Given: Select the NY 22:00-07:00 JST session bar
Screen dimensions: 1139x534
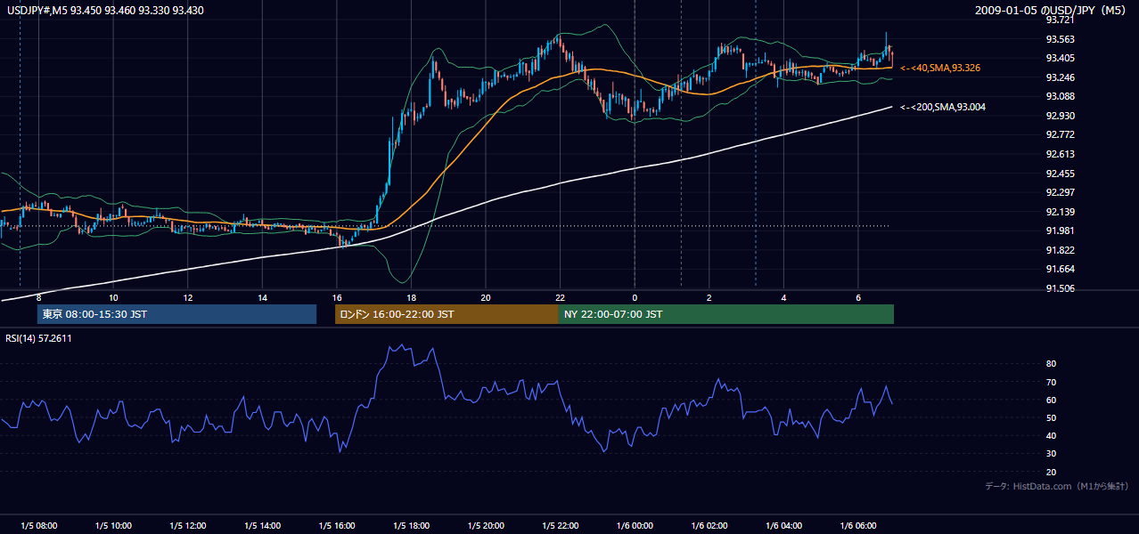Looking at the screenshot, I should tap(726, 314).
